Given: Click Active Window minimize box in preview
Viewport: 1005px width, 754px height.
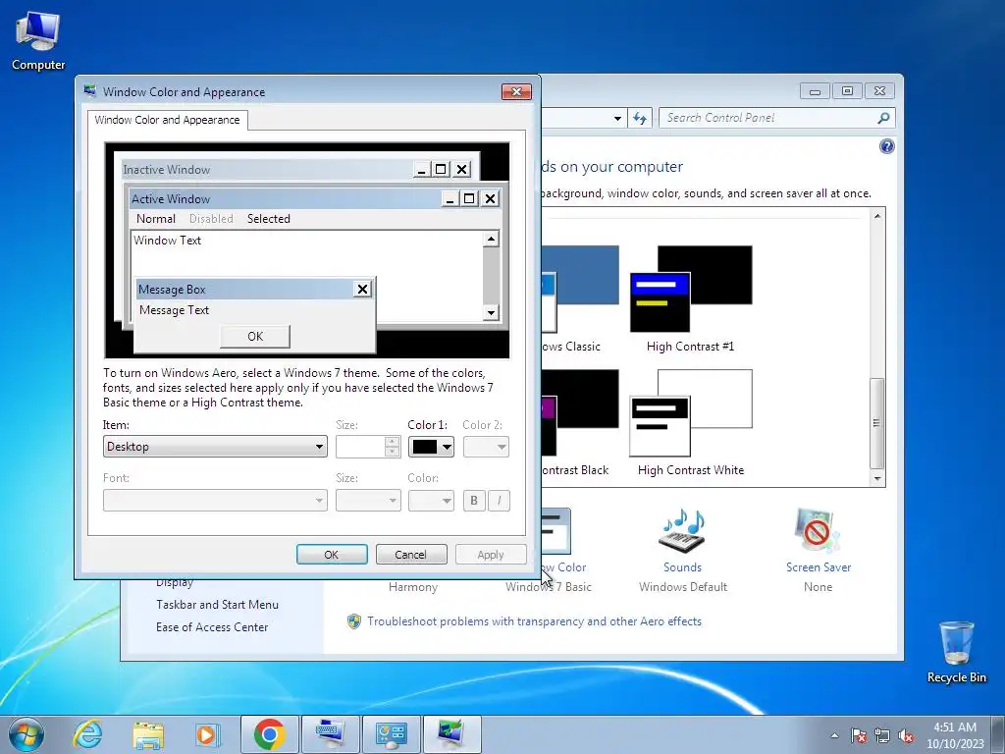Looking at the screenshot, I should coord(450,198).
